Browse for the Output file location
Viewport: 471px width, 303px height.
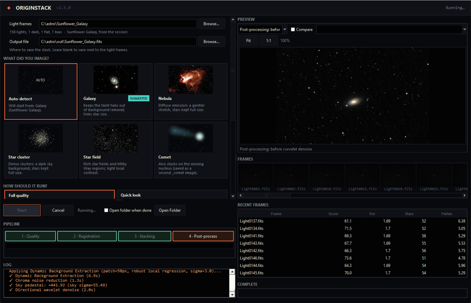tap(211, 42)
